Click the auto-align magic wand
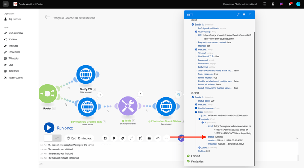Image resolution: width=304 pixels, height=168 pixels. pyautogui.click(x=131, y=138)
